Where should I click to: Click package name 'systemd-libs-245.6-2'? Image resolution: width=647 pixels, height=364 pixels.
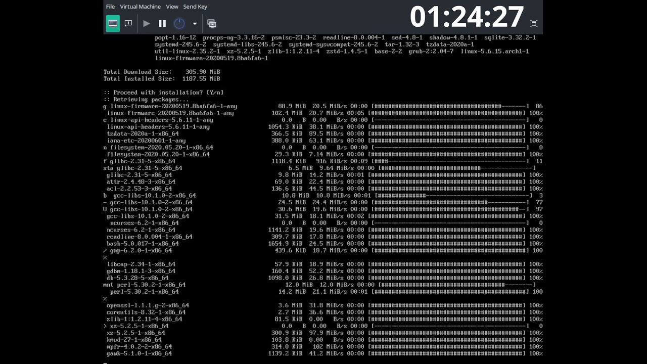[247, 44]
